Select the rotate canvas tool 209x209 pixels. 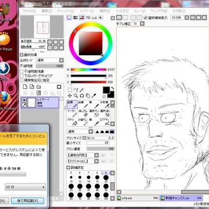[x=82, y=96]
